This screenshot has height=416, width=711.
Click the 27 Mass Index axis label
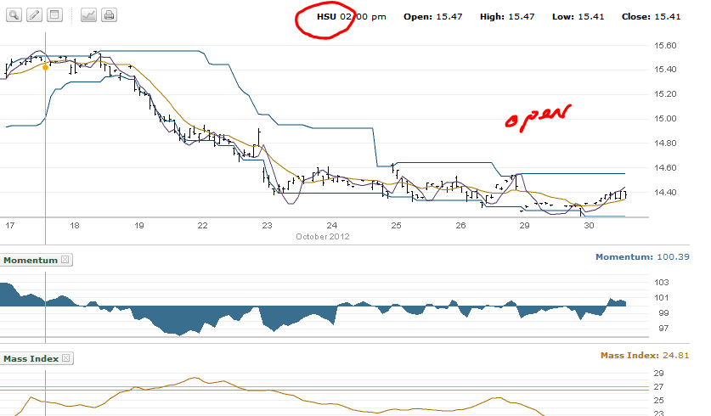(659, 387)
